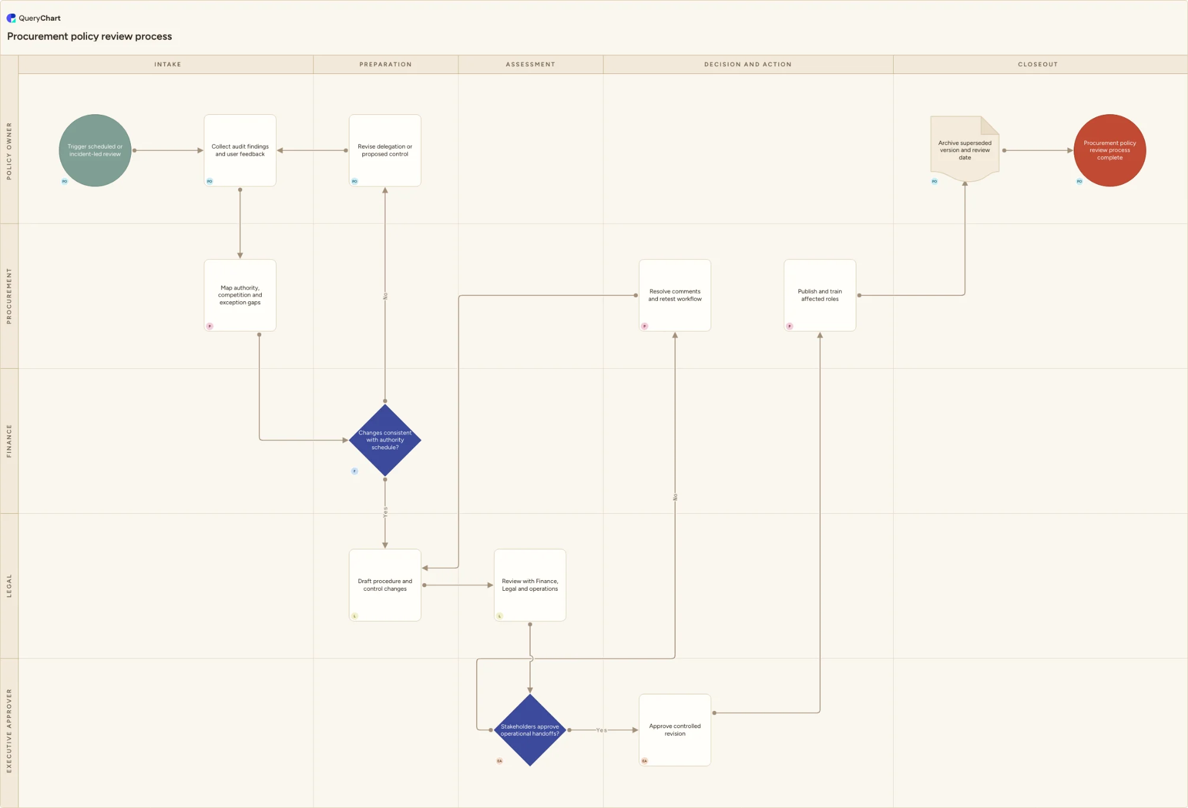The height and width of the screenshot is (808, 1188).
Task: Click the 'Review with Finance, Legal and operations' box
Action: pos(530,585)
